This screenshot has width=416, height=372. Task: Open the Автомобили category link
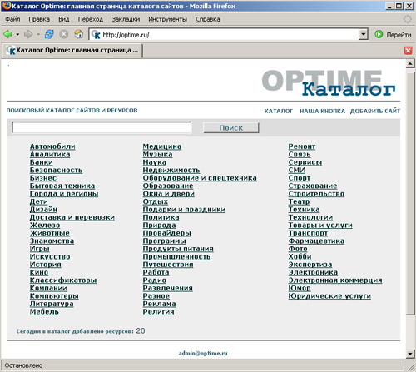[52, 146]
